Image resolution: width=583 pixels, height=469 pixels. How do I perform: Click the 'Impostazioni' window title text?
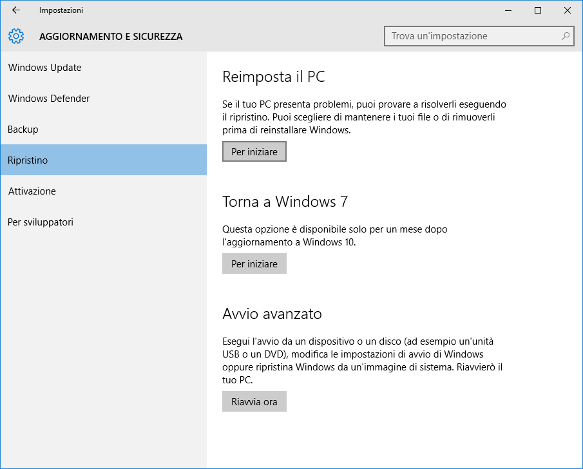61,10
